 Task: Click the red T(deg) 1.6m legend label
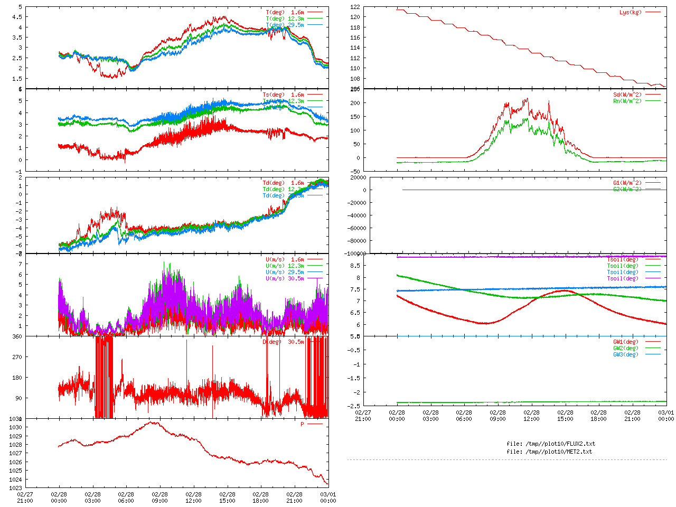[x=285, y=12]
